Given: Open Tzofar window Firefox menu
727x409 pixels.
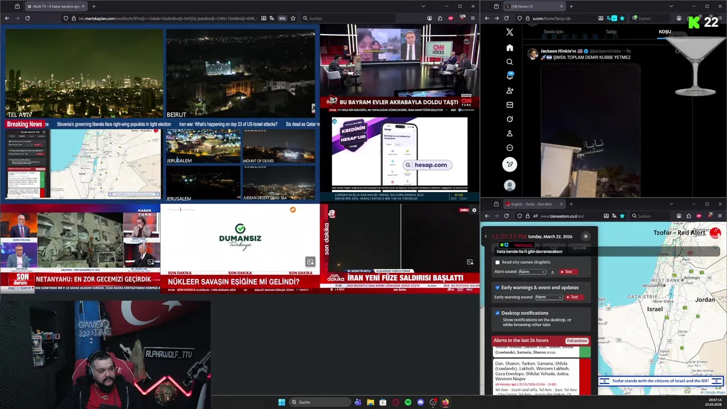Looking at the screenshot, I should click(x=720, y=216).
